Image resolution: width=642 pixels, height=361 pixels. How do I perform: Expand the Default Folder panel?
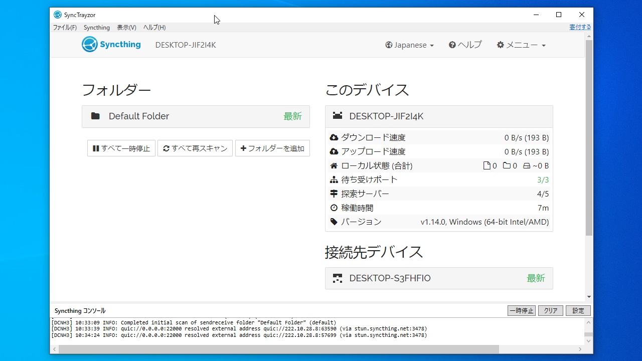point(196,116)
